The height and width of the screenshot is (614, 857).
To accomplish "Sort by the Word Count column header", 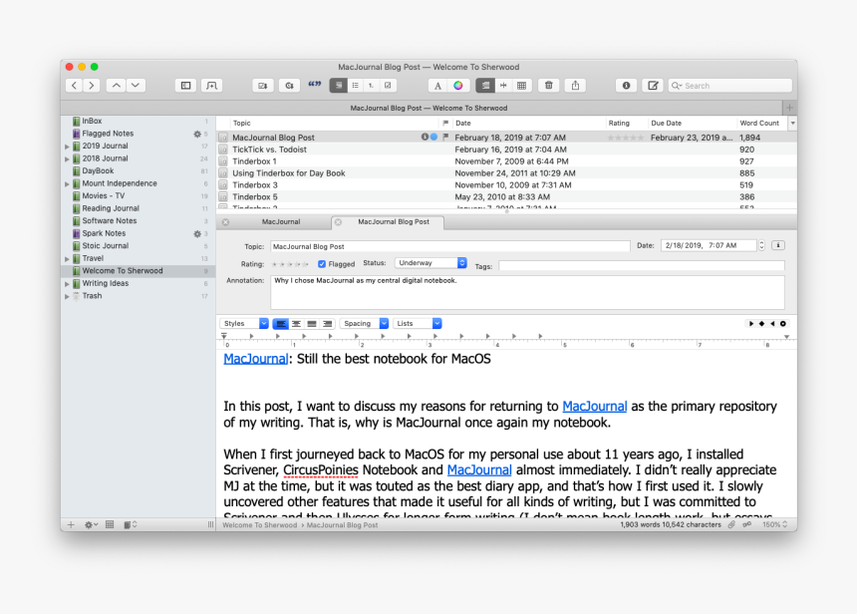I will 762,124.
